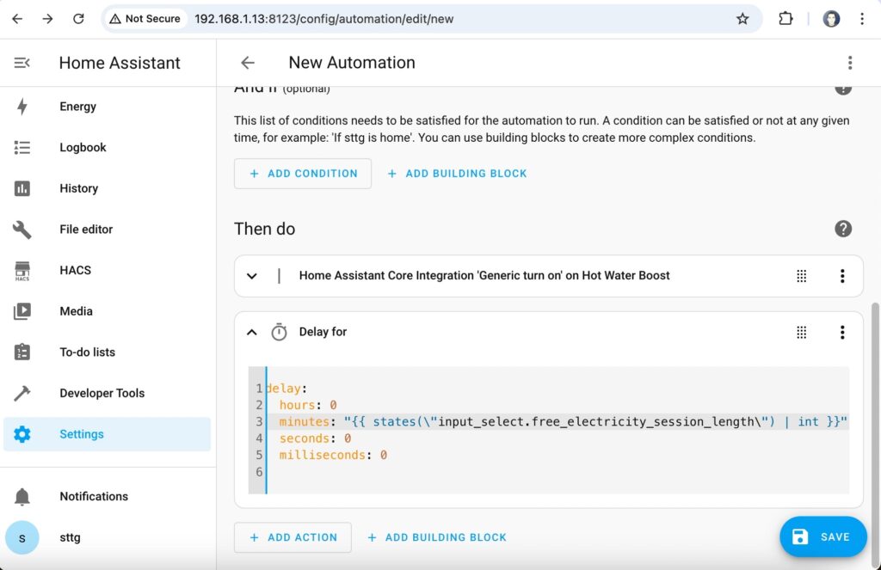Click the Home Assistant title text
881x570 pixels.
pos(120,63)
